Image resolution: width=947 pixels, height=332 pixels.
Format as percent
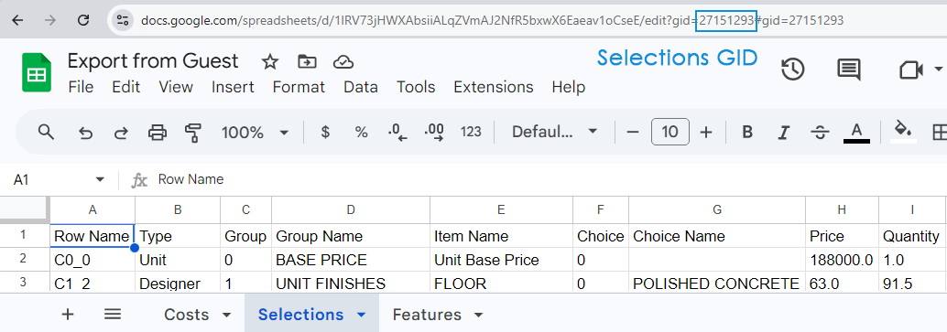(x=361, y=132)
